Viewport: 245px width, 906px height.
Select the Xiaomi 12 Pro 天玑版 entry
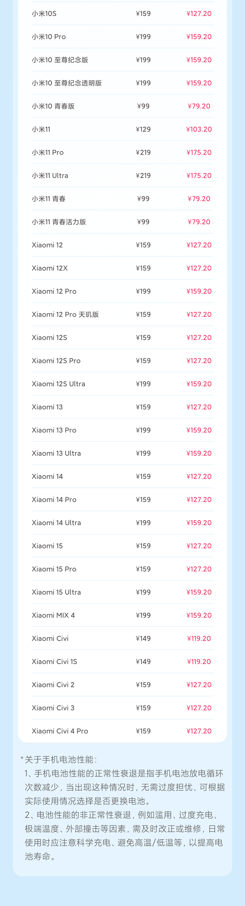[x=65, y=314]
